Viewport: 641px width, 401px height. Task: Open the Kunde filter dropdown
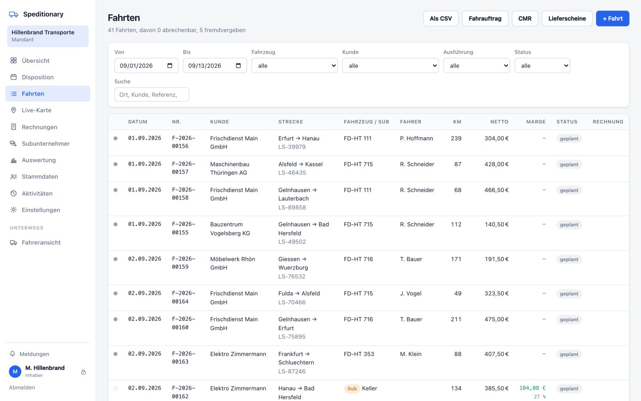pos(391,66)
